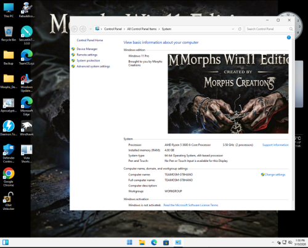Open Microsoft Store from the taskbar

(166, 242)
